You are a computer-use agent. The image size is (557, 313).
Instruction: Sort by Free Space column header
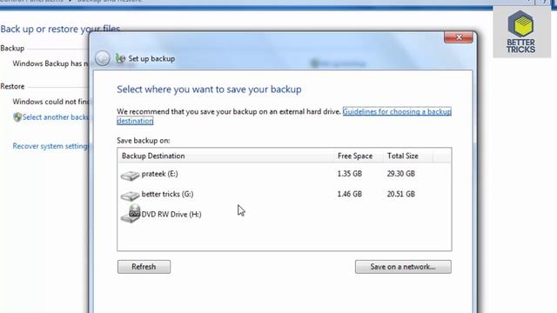coord(358,156)
